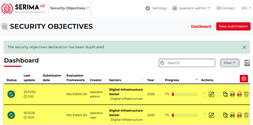Viewport: 253px width, 125px height.
Task: Start a New submission
Action: (x=233, y=26)
